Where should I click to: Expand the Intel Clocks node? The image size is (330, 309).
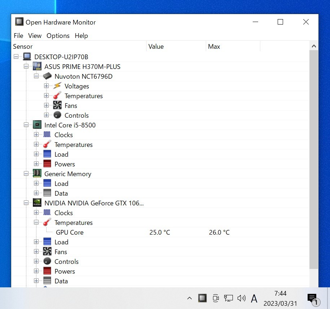[x=36, y=135]
